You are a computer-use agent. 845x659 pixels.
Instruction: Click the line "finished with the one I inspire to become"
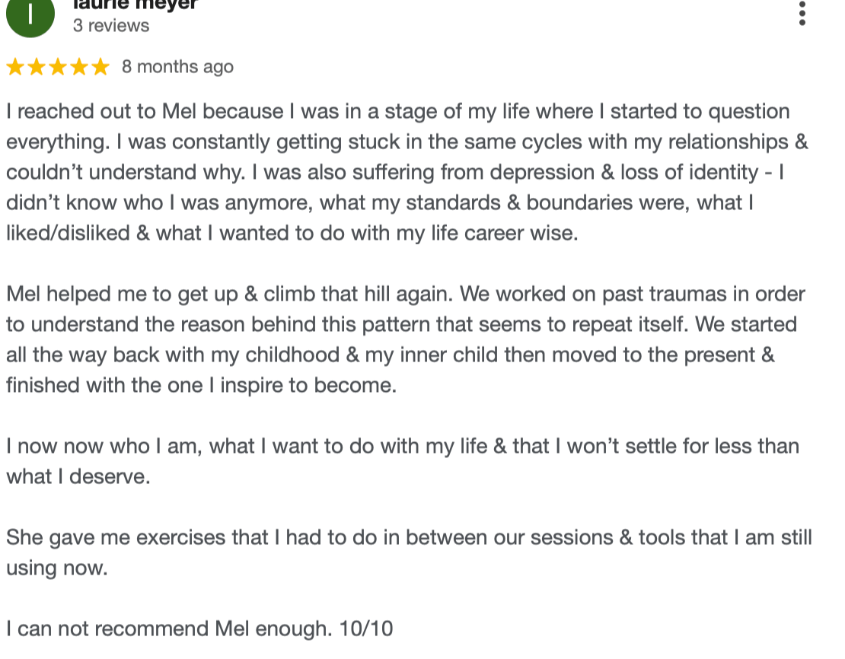(201, 385)
